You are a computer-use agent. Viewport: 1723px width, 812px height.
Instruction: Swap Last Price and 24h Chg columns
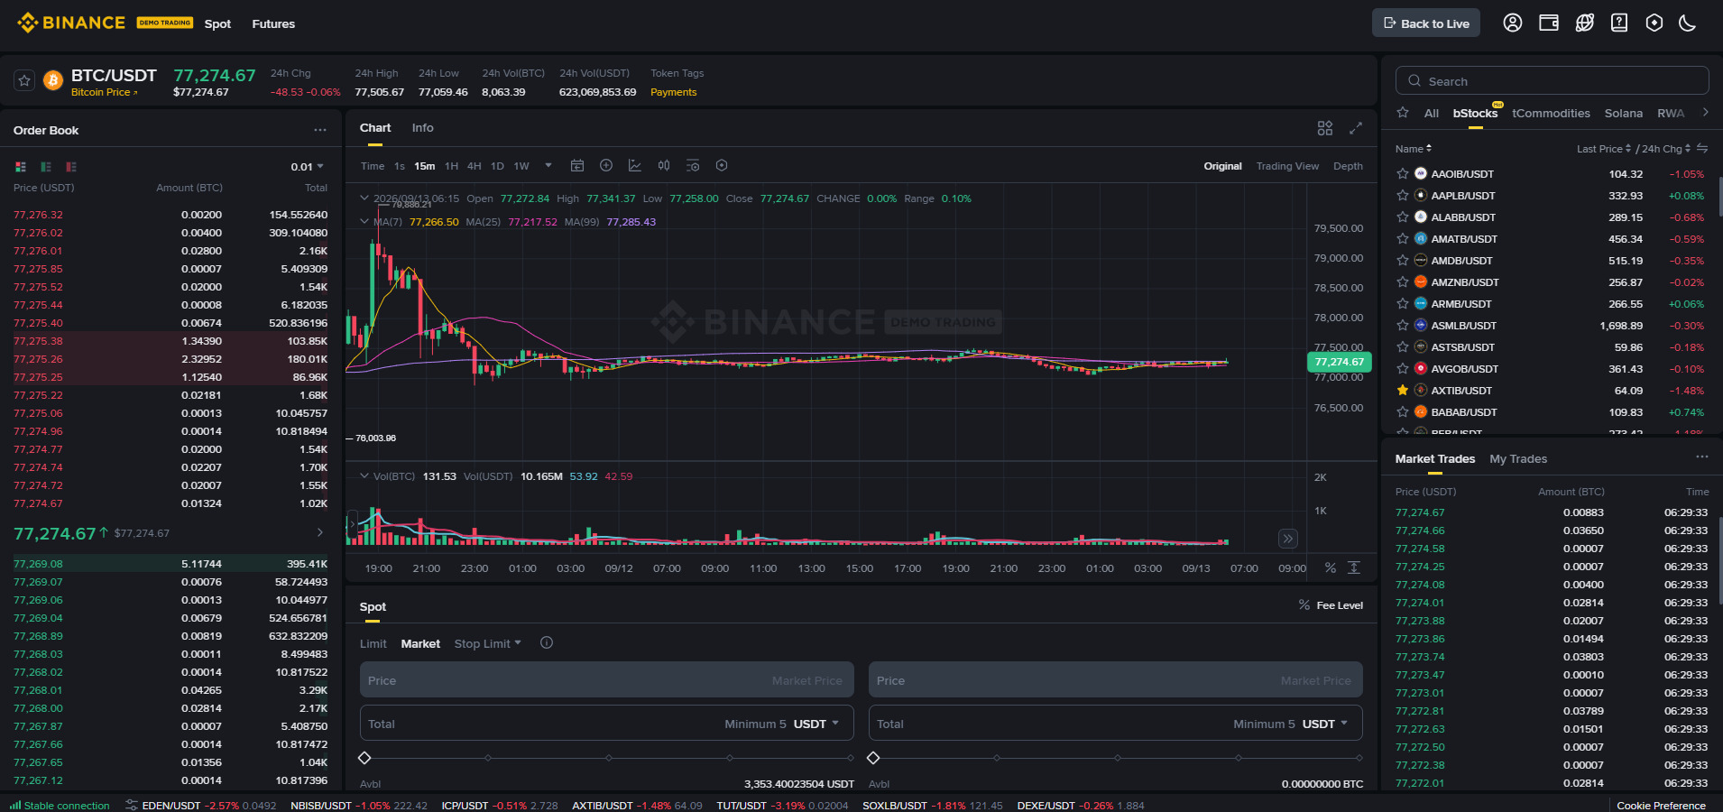[x=1702, y=148]
